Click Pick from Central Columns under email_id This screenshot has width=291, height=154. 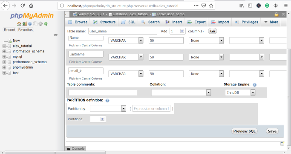point(86,78)
